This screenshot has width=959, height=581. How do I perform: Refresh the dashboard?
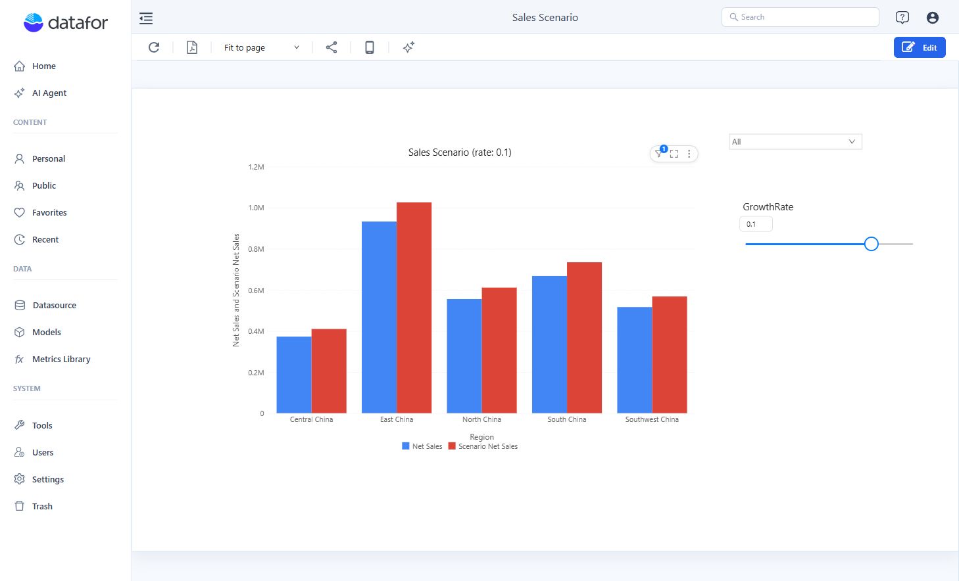pyautogui.click(x=154, y=47)
